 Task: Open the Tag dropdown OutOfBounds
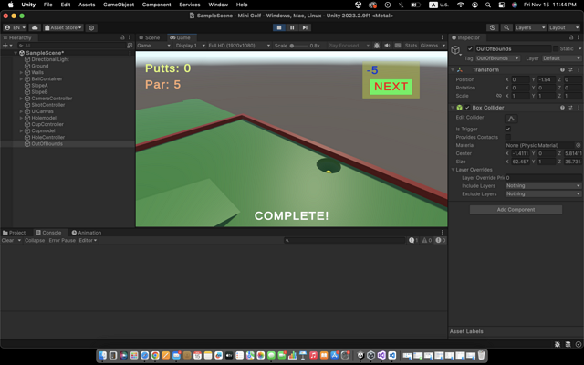click(497, 58)
